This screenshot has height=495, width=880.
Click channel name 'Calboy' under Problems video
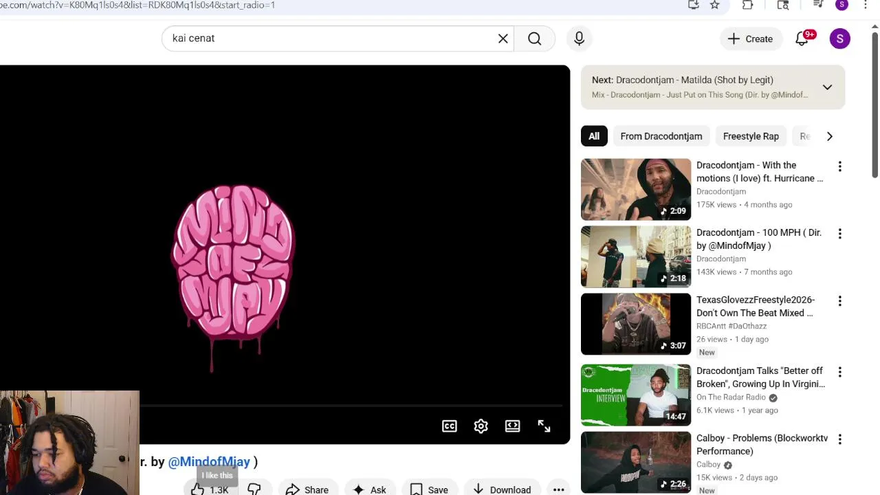tap(708, 465)
